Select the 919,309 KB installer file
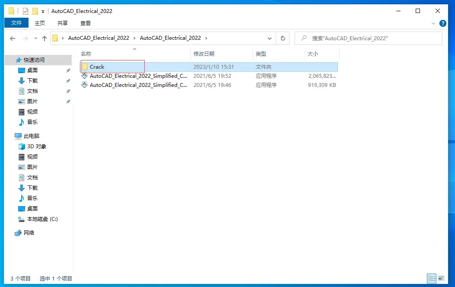 click(x=209, y=85)
